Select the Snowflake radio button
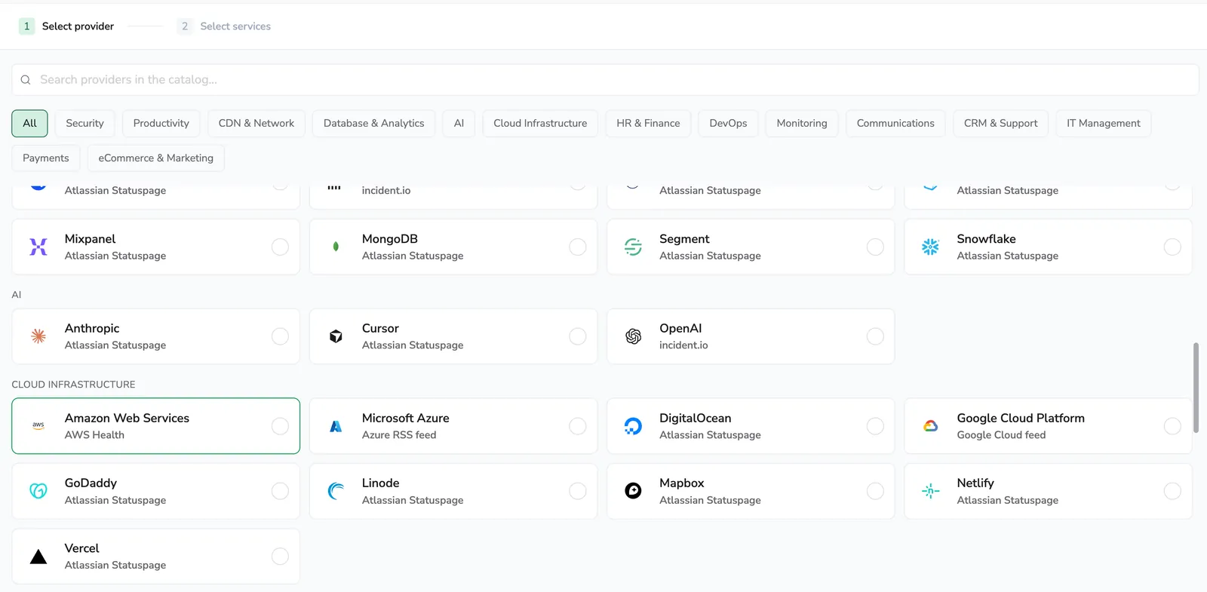The image size is (1207, 592). [x=1172, y=247]
